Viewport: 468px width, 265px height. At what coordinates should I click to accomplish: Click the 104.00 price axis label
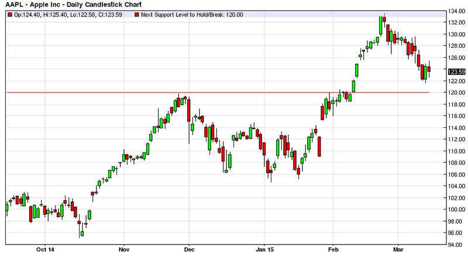coord(456,186)
